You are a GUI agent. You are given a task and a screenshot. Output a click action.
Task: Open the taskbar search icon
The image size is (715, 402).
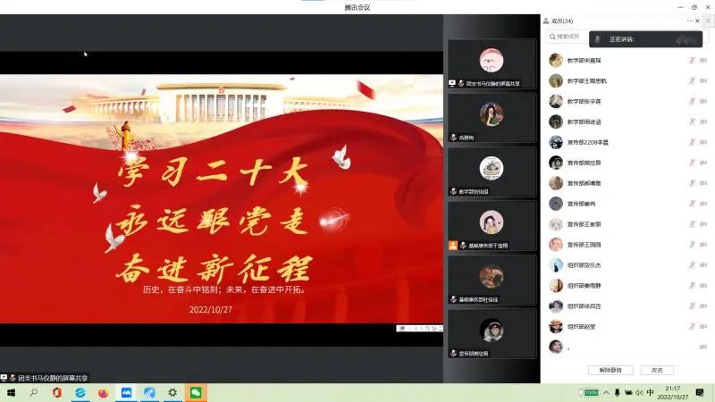[34, 392]
